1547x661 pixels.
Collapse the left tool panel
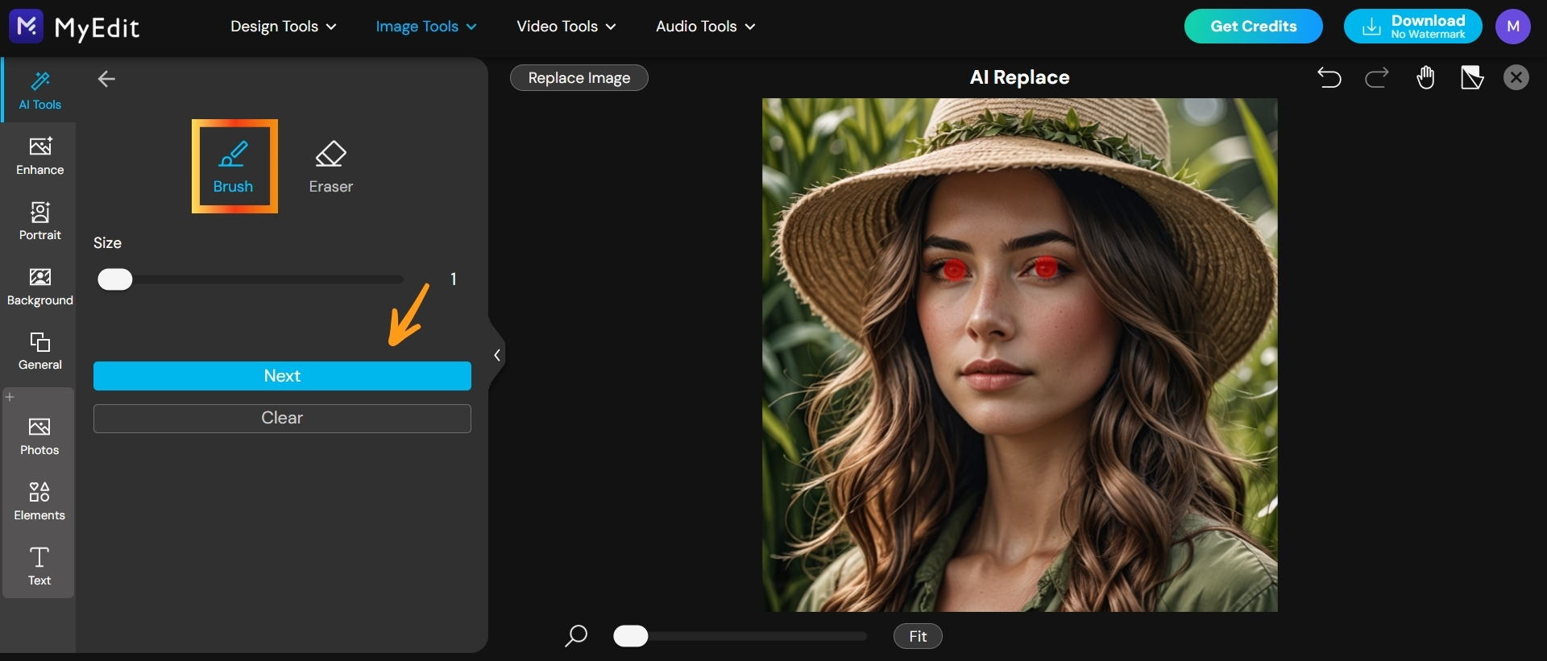(x=497, y=355)
